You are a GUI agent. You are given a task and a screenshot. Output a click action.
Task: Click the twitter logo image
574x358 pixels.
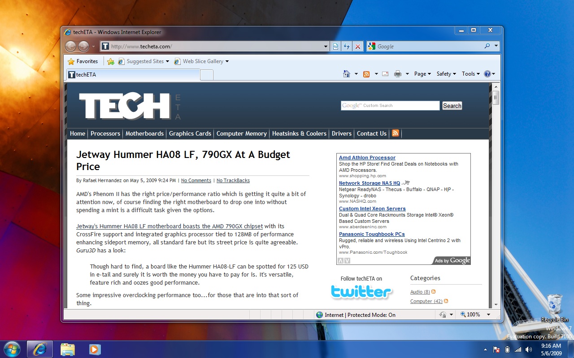(x=361, y=292)
